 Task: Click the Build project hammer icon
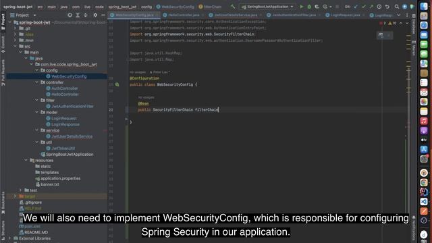coord(233,7)
